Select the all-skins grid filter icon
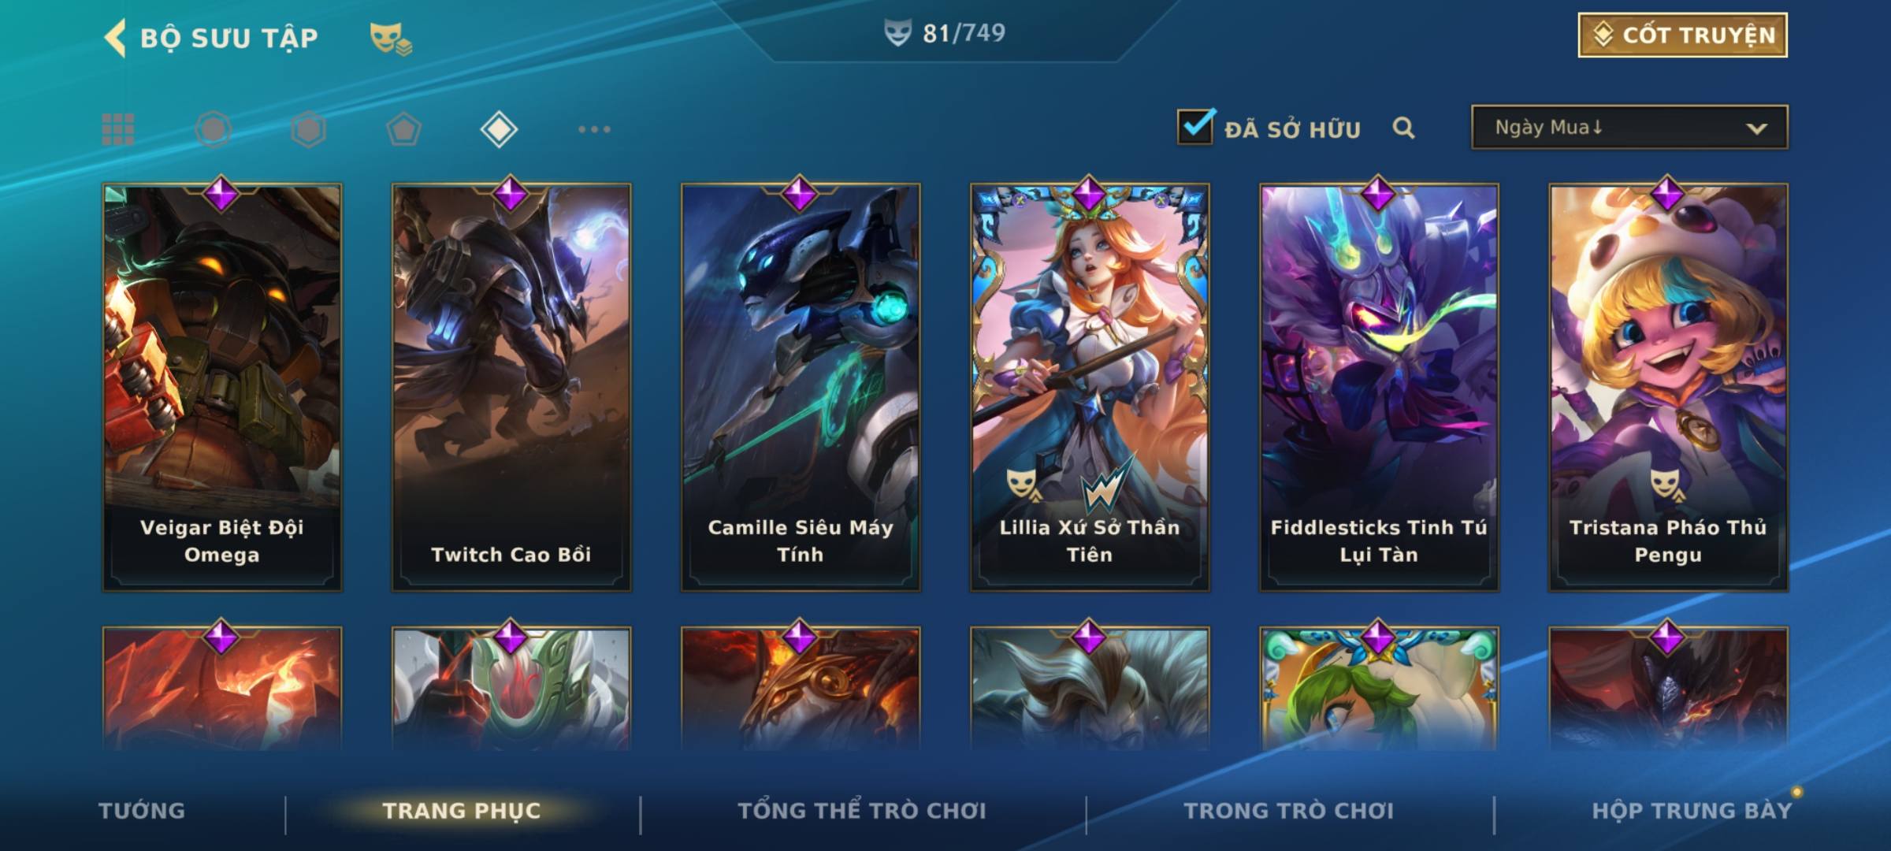This screenshot has height=851, width=1891. (118, 129)
